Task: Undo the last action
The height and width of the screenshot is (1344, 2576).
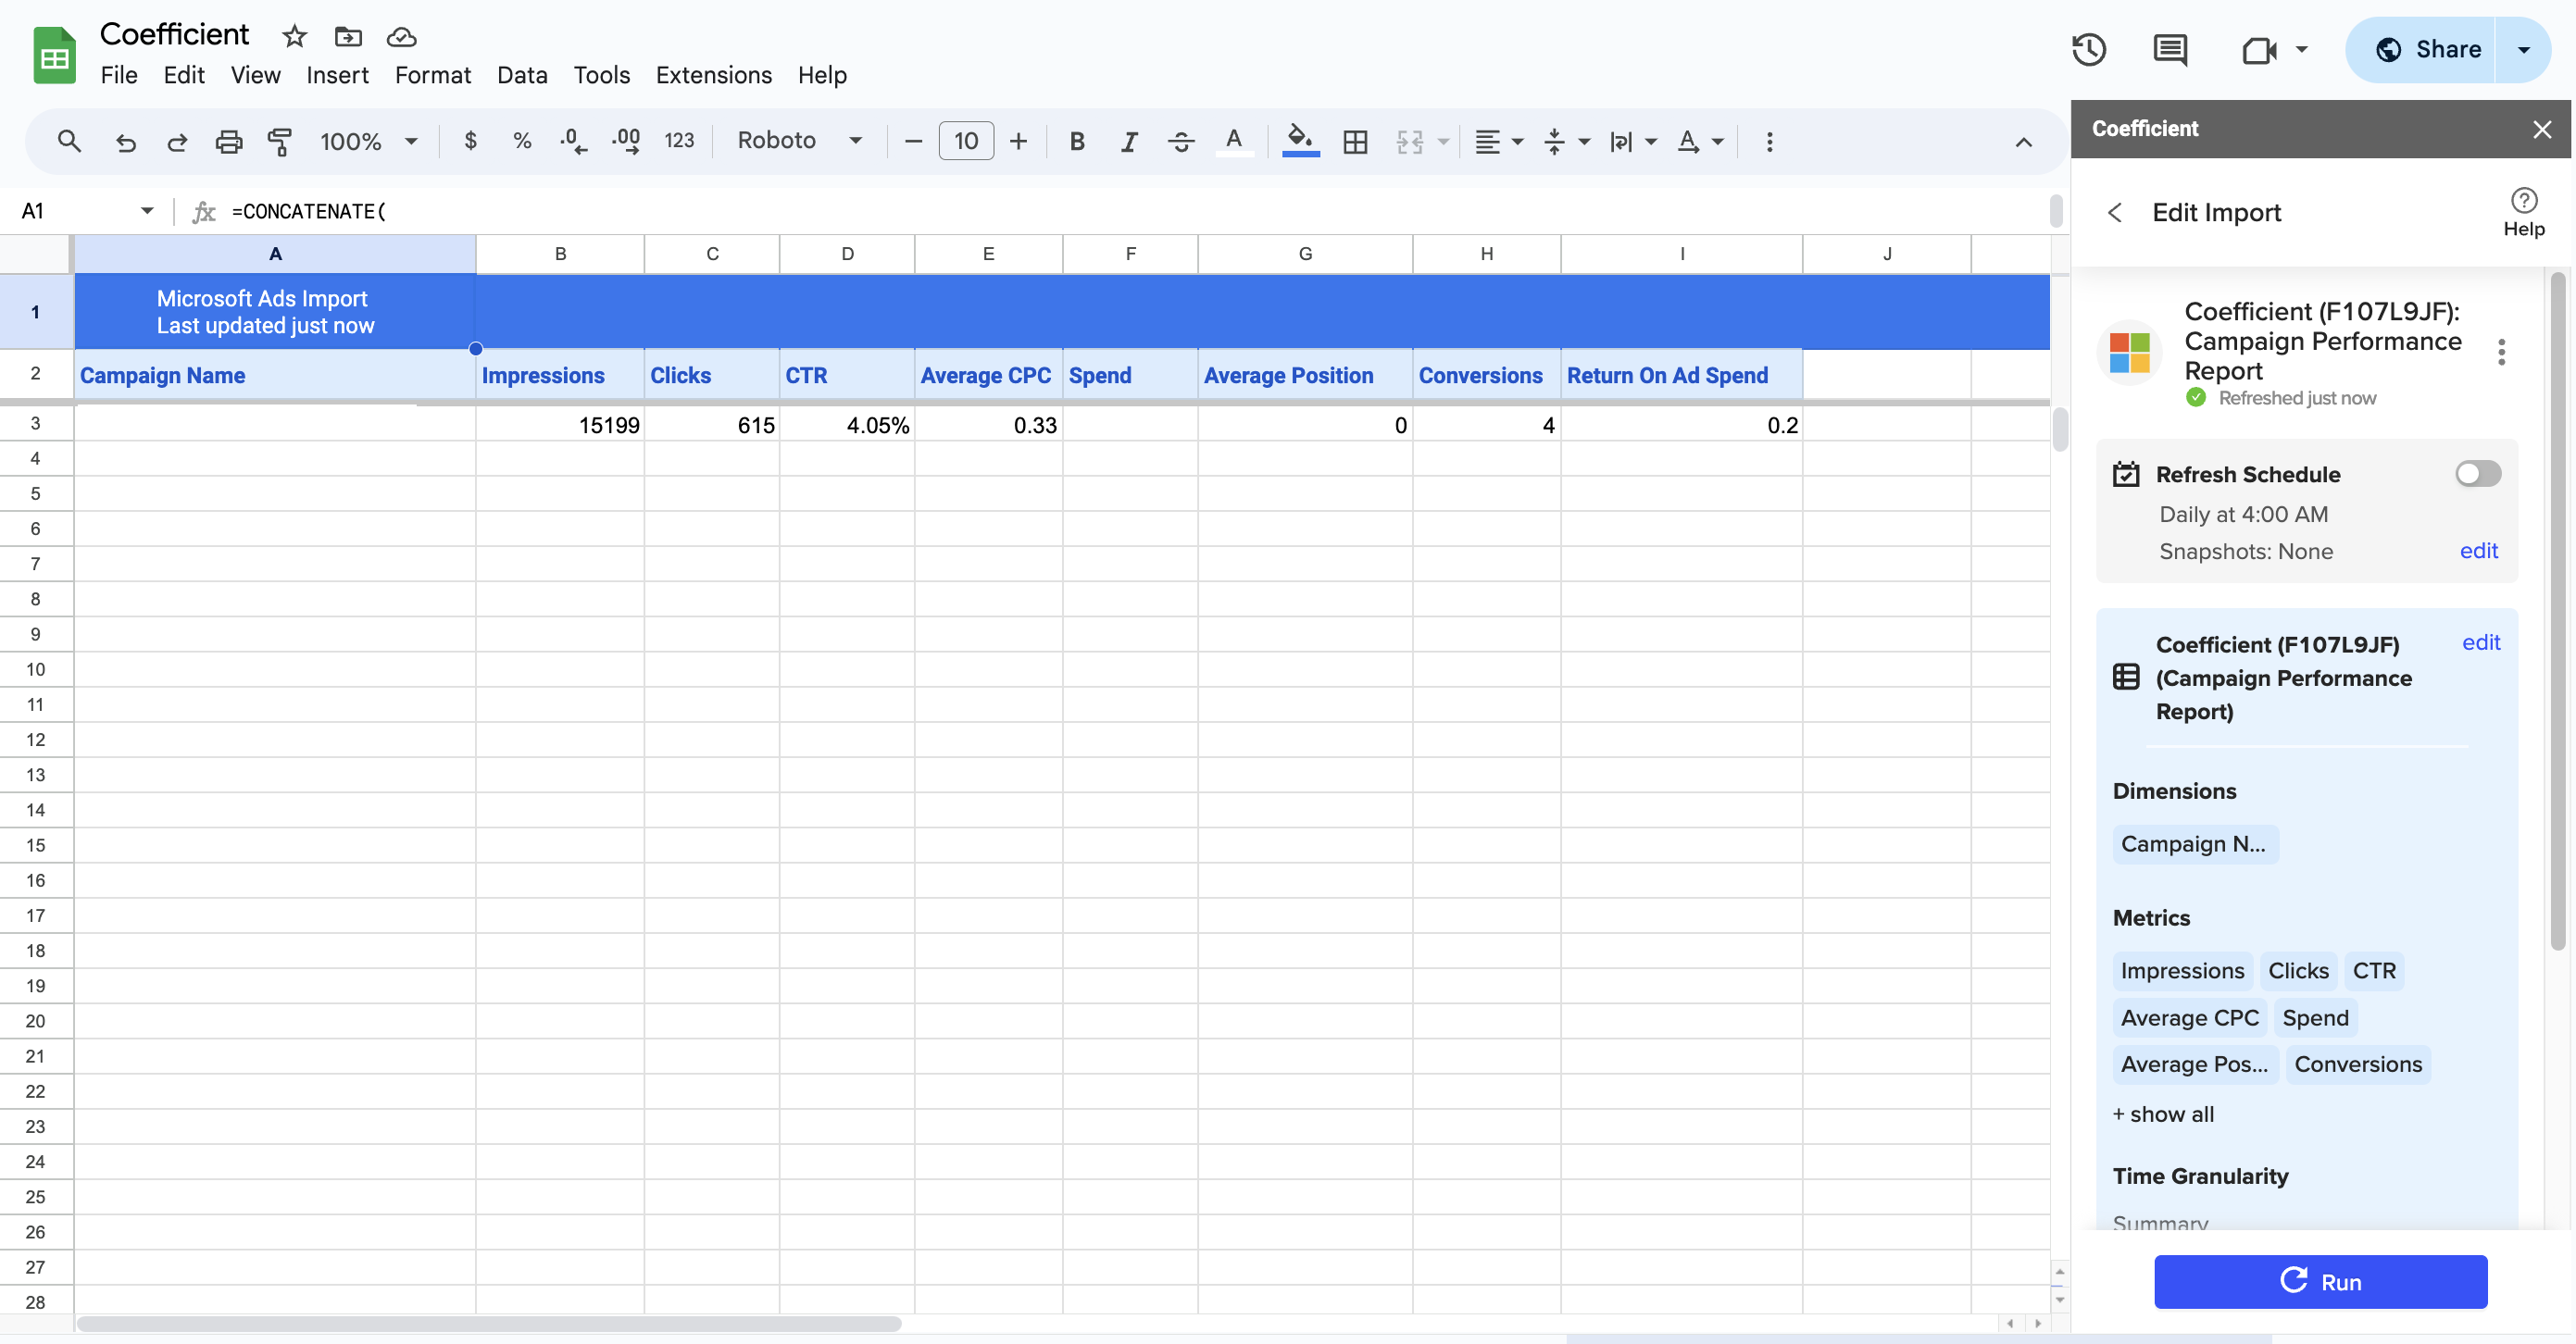Action: pos(125,141)
